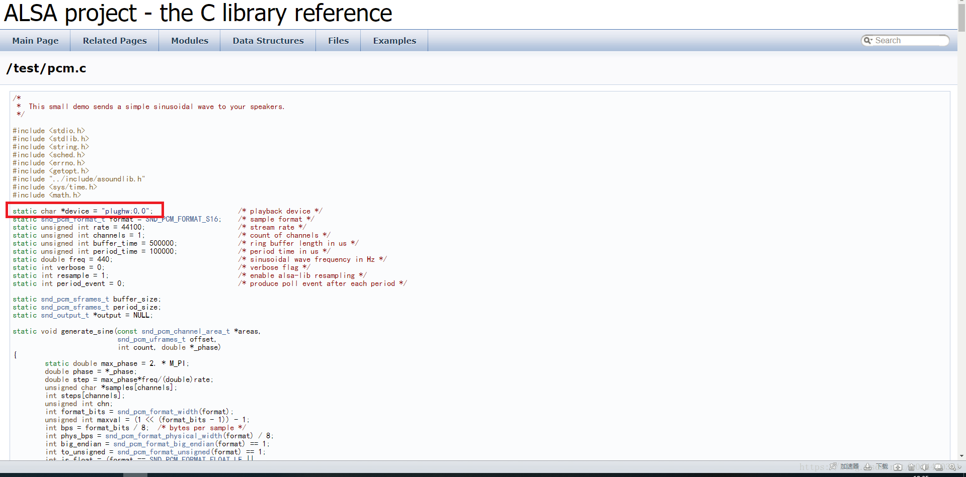Click the magnifier icon inside the search box
Screen dimensions: 966x477
(868, 40)
